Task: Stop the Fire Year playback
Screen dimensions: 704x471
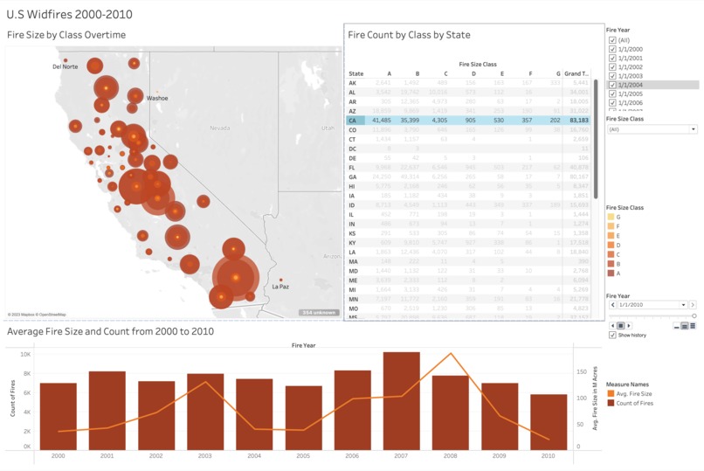Action: click(x=620, y=326)
